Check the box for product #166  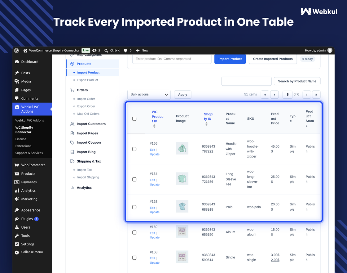[x=134, y=149]
